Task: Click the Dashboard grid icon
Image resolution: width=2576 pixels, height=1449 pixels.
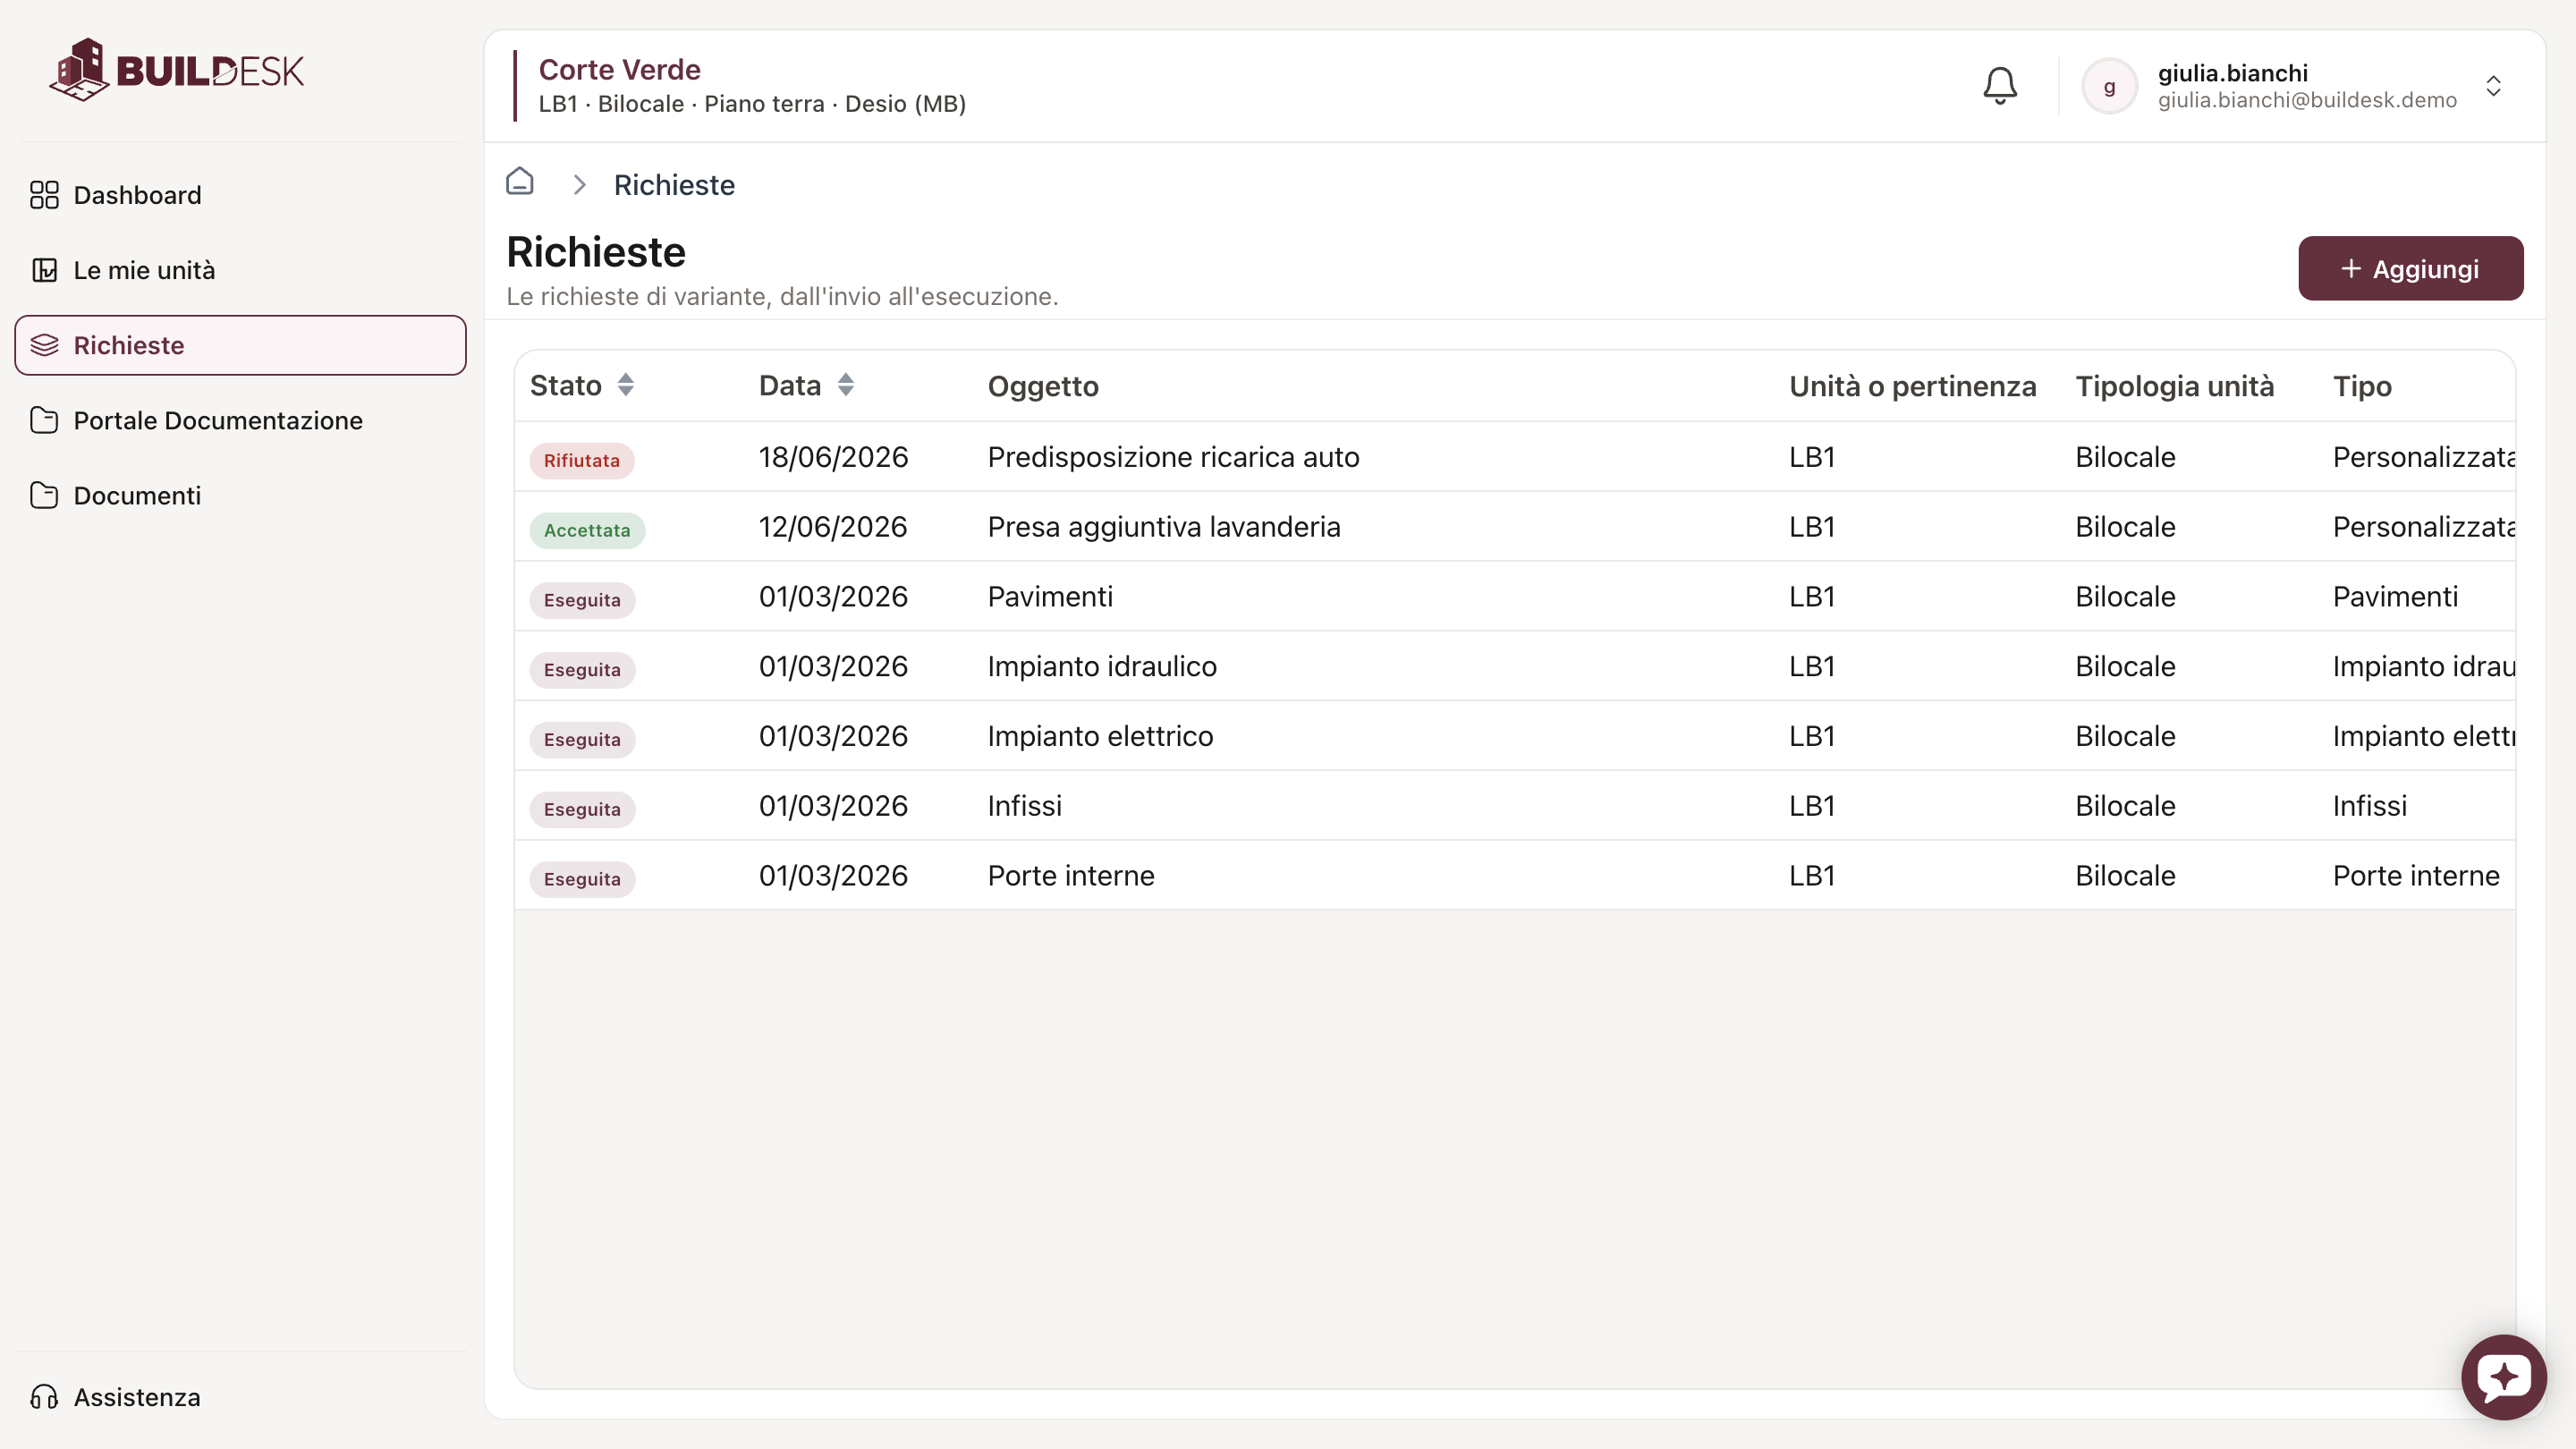Action: 44,195
